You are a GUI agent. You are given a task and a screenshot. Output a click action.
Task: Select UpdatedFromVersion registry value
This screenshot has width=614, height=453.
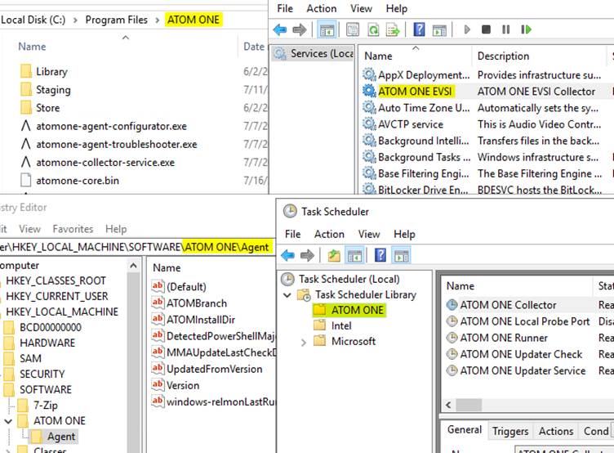click(214, 369)
